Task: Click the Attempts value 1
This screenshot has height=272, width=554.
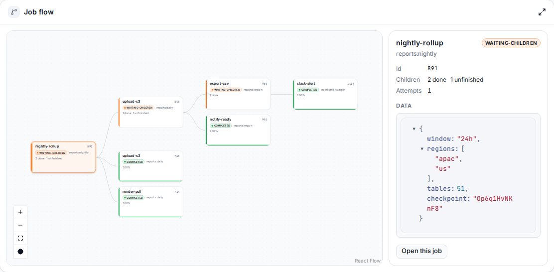Action: pyautogui.click(x=429, y=91)
